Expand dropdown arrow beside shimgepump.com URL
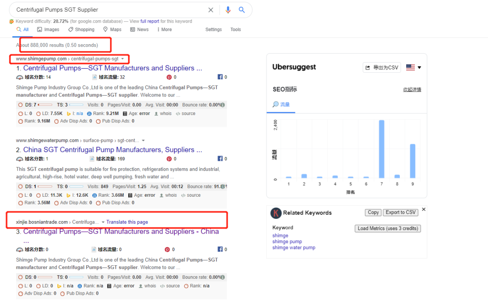 122,59
